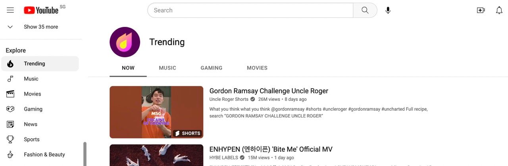The height and width of the screenshot is (166, 508).
Task: Click verified badge next to HYBE LABELS
Action: tap(242, 158)
